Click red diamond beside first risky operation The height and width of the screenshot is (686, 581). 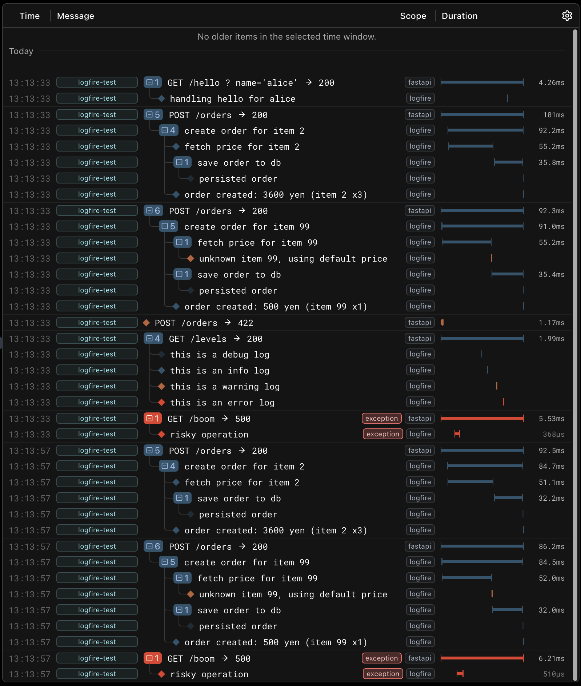pos(162,434)
